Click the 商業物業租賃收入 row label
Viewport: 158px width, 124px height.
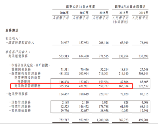pyautogui.click(x=20, y=43)
